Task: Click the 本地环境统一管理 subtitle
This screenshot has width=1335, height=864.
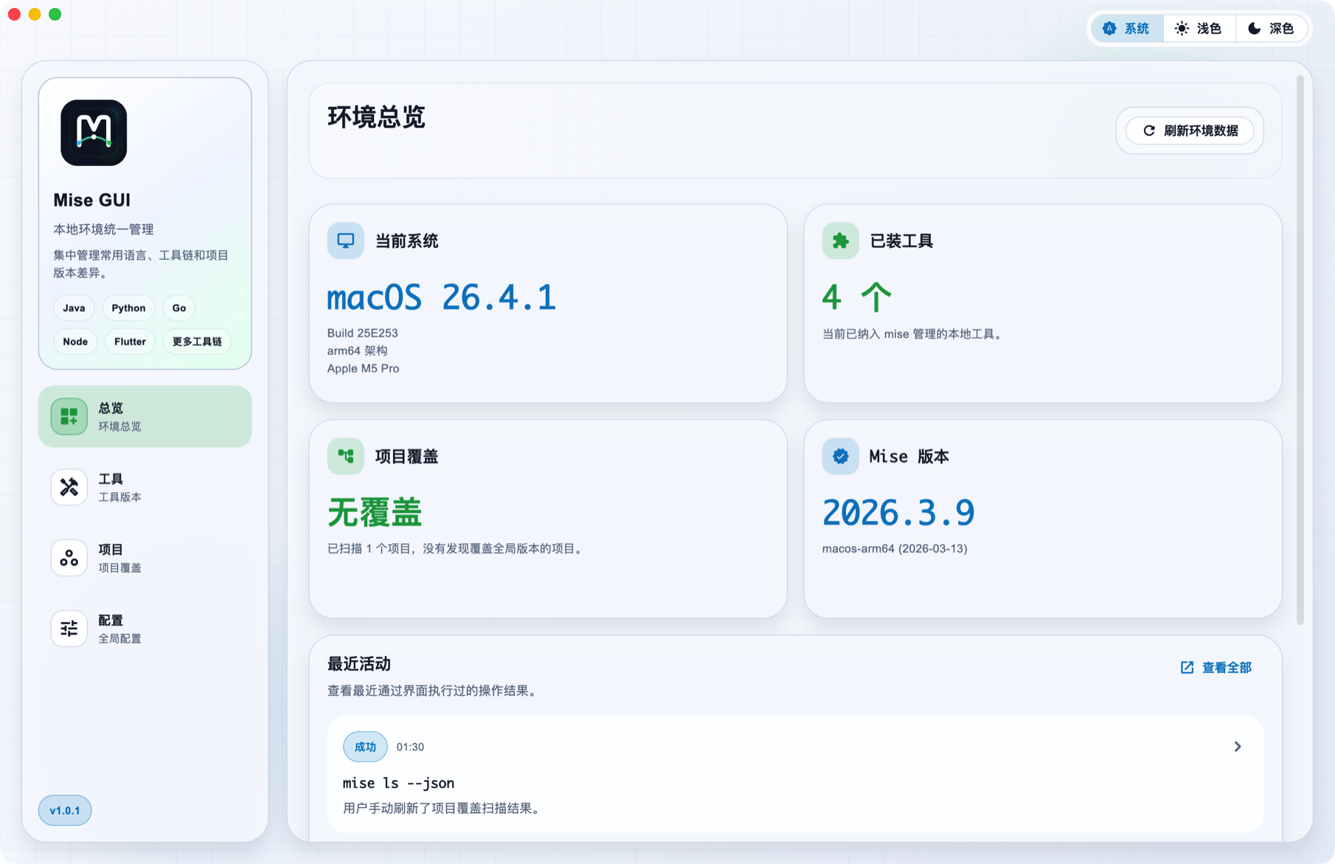Action: point(103,229)
